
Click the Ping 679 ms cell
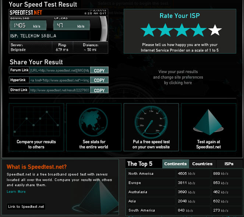point(62,47)
